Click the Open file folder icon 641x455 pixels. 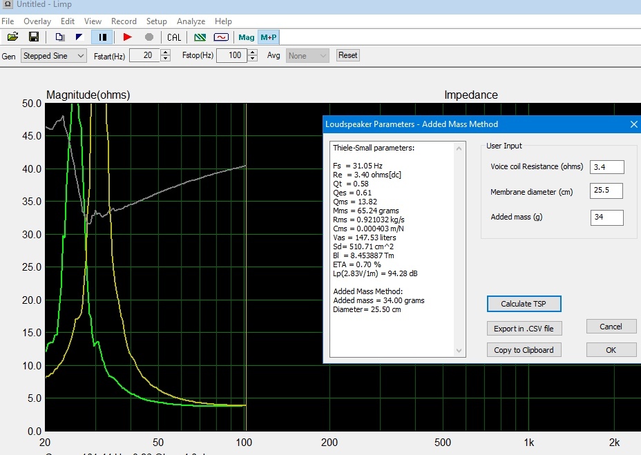(12, 37)
